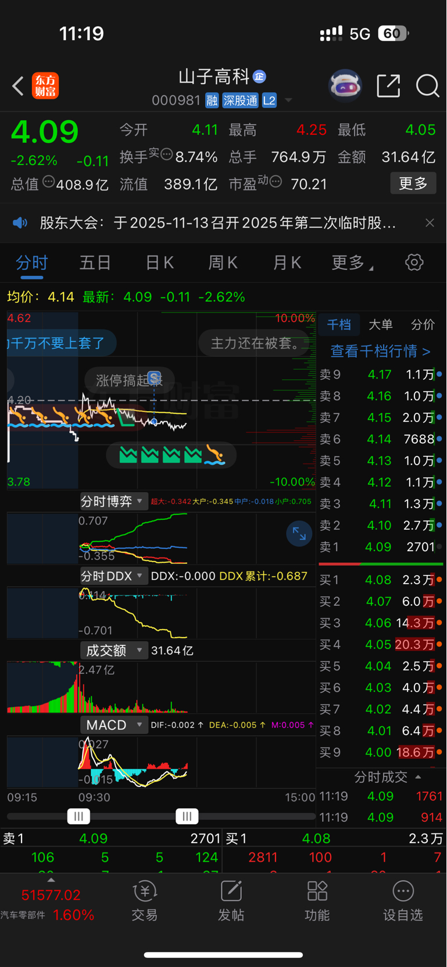This screenshot has width=447, height=967.
Task: Tap the bottom 卖1 4.09 queue header
Action: pyautogui.click(x=111, y=839)
